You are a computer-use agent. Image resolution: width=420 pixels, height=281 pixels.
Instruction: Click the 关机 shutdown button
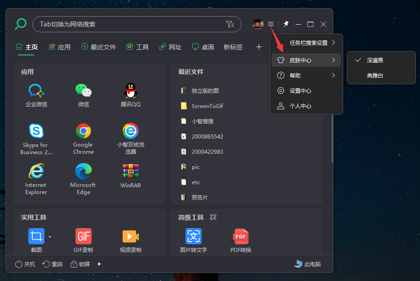pyautogui.click(x=25, y=264)
